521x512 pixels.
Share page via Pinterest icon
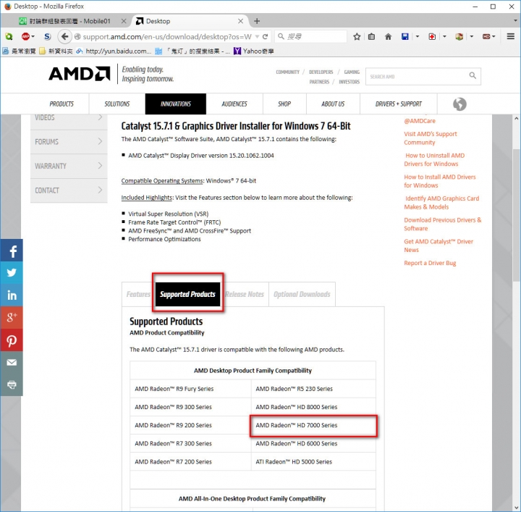pos(12,340)
